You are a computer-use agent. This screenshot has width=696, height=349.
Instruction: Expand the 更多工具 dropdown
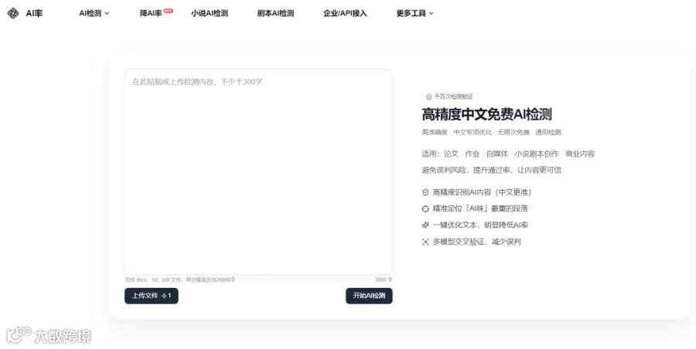click(x=415, y=13)
